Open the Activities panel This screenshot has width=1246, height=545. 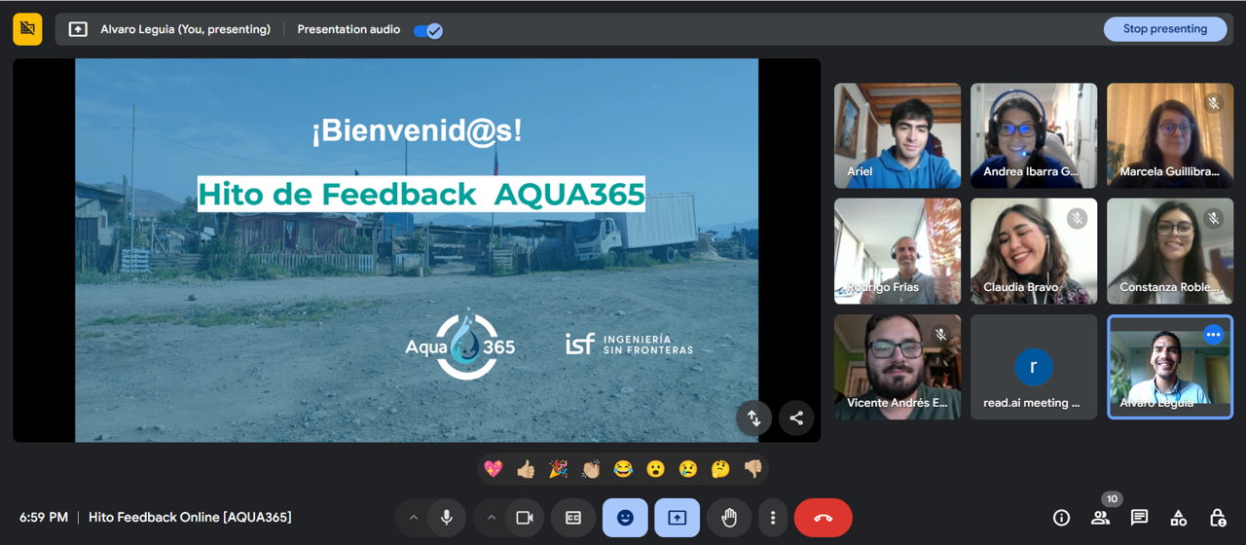coord(1178,518)
